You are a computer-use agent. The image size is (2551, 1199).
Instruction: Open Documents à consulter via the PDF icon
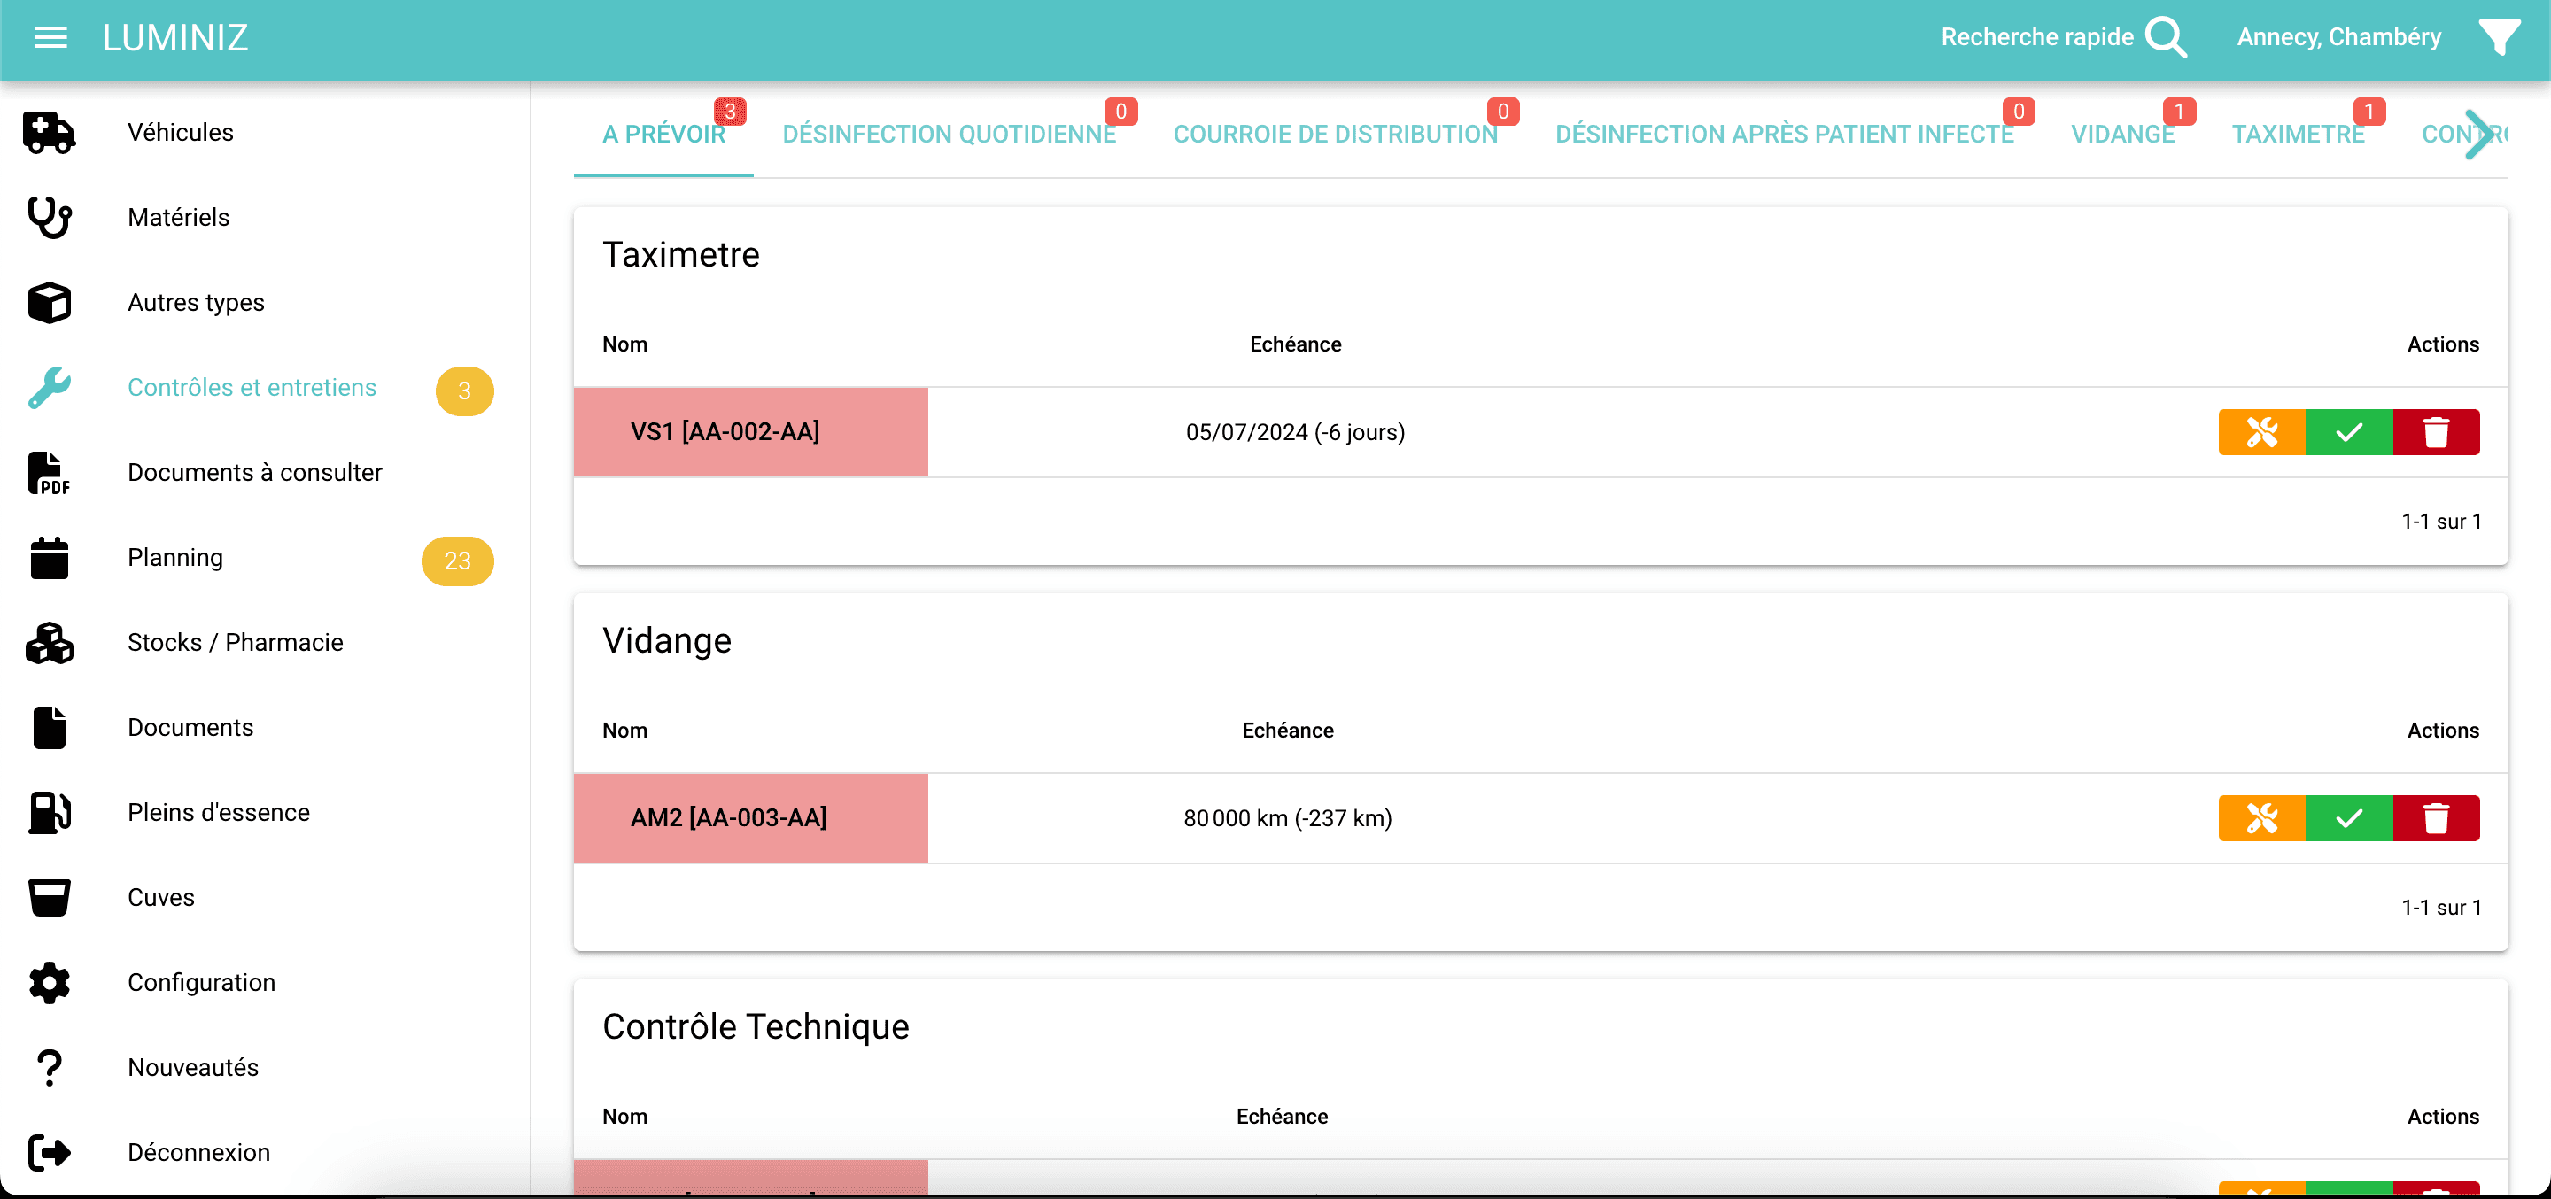48,472
